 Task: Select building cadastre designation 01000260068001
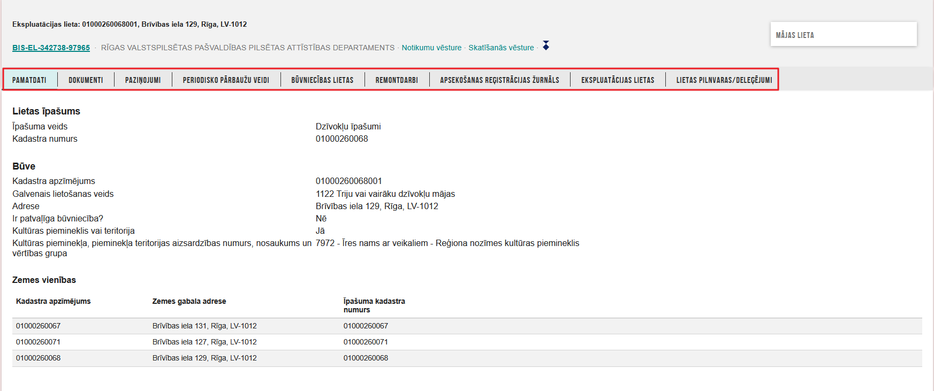tap(349, 181)
